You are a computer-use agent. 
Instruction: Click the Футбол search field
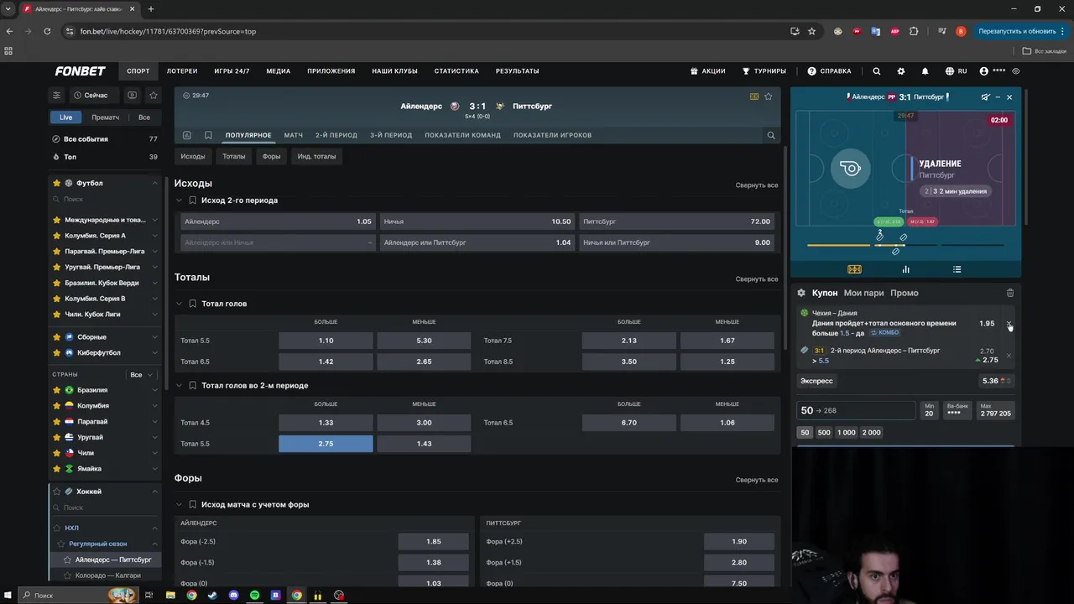click(x=105, y=199)
